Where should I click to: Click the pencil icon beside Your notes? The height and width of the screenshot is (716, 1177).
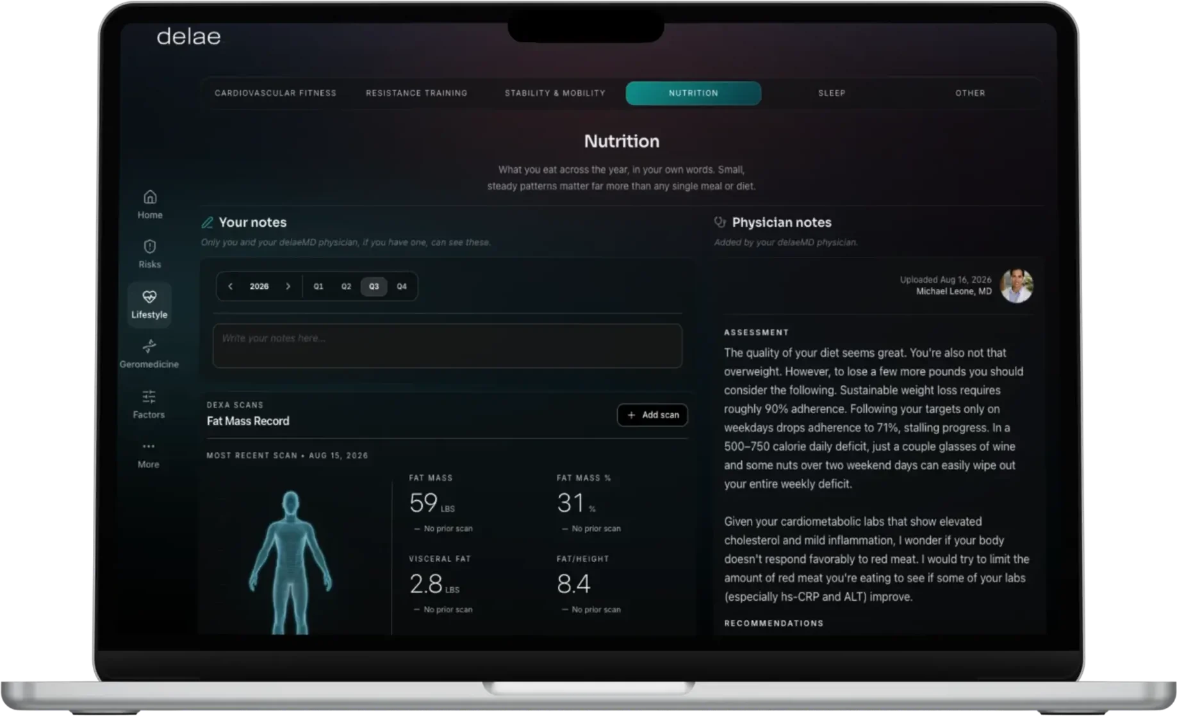[x=207, y=222]
